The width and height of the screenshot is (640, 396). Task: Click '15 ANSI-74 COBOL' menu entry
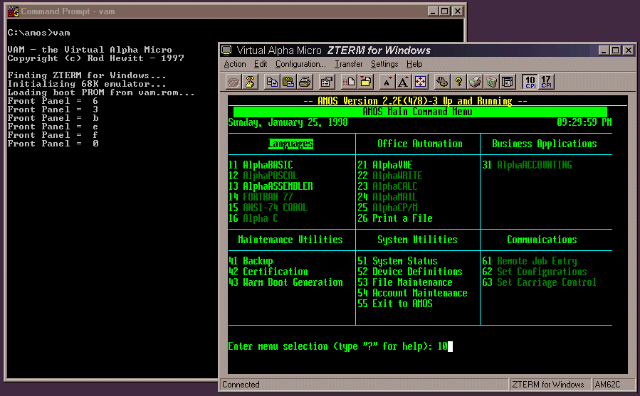point(268,207)
